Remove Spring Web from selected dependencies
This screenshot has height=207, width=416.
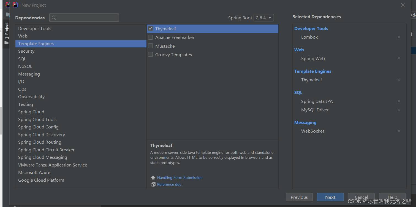[399, 58]
